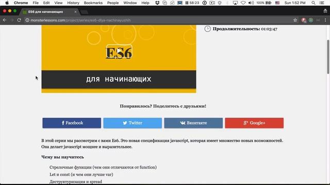Click the clock icon beside Продолжительность
330x185 pixels.
(x=207, y=29)
